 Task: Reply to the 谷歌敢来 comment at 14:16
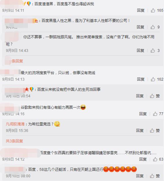143,114
